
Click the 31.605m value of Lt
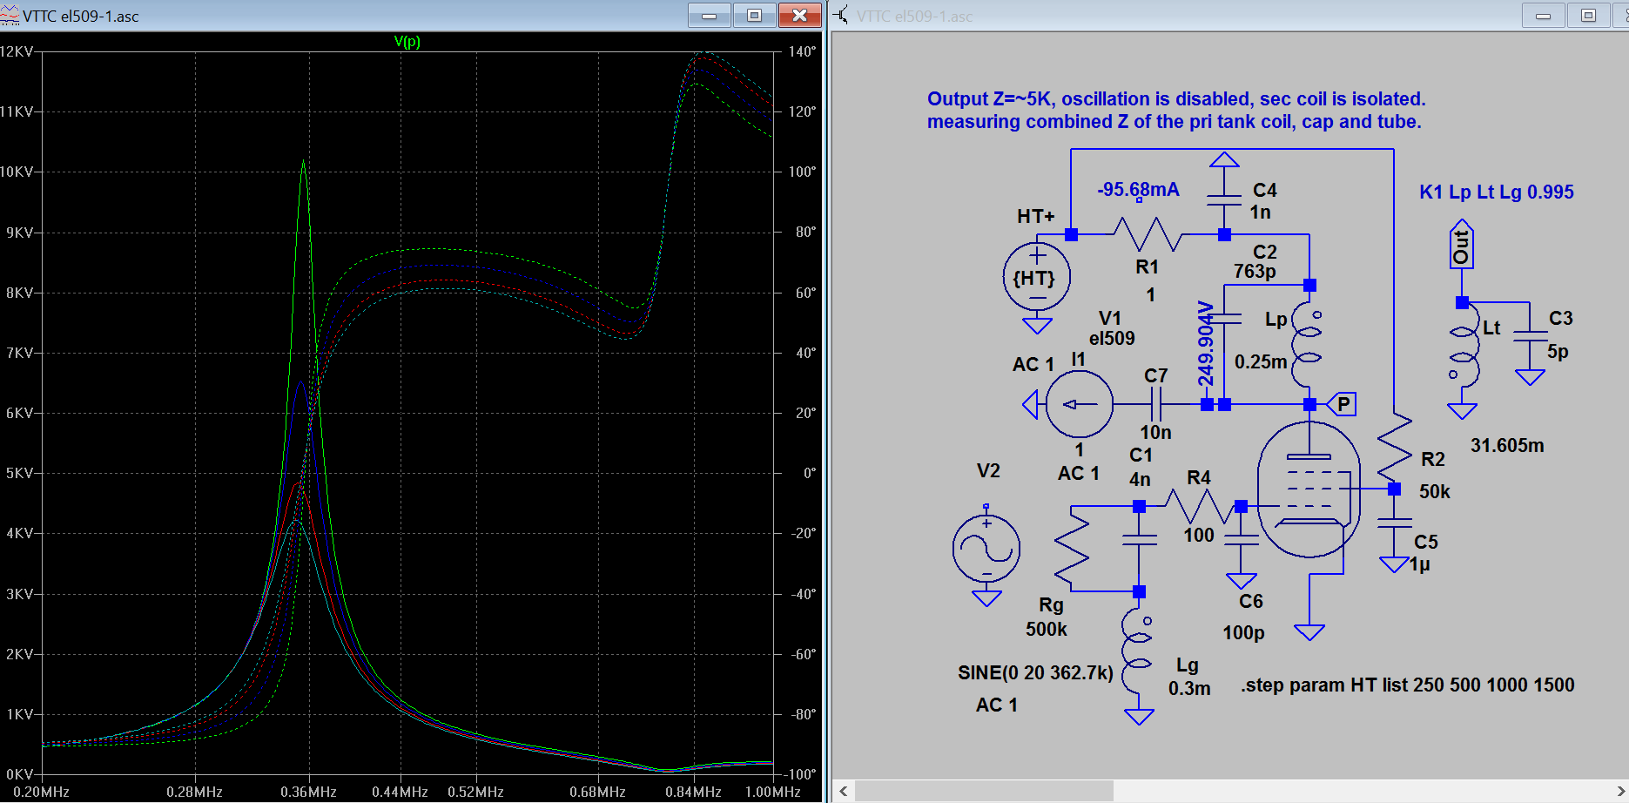click(1507, 446)
